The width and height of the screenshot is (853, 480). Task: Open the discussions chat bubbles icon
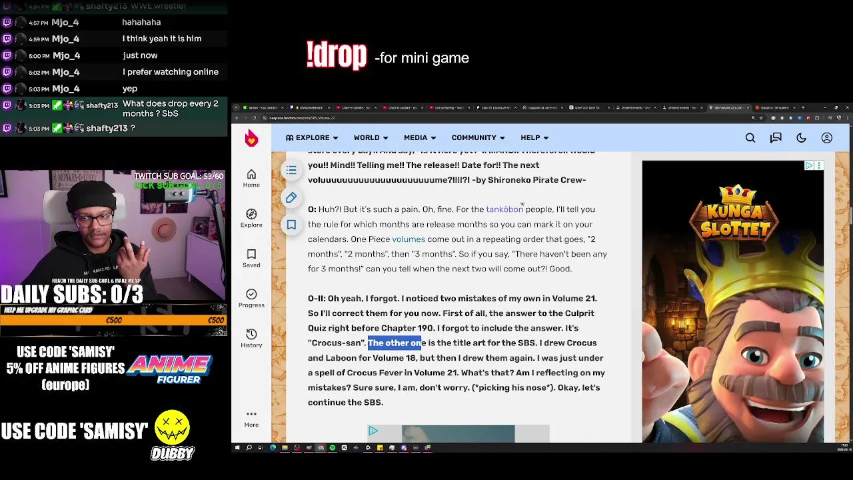pos(776,138)
